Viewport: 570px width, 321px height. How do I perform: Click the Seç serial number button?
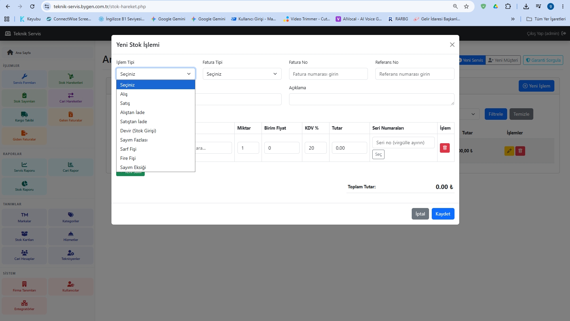[x=378, y=154]
